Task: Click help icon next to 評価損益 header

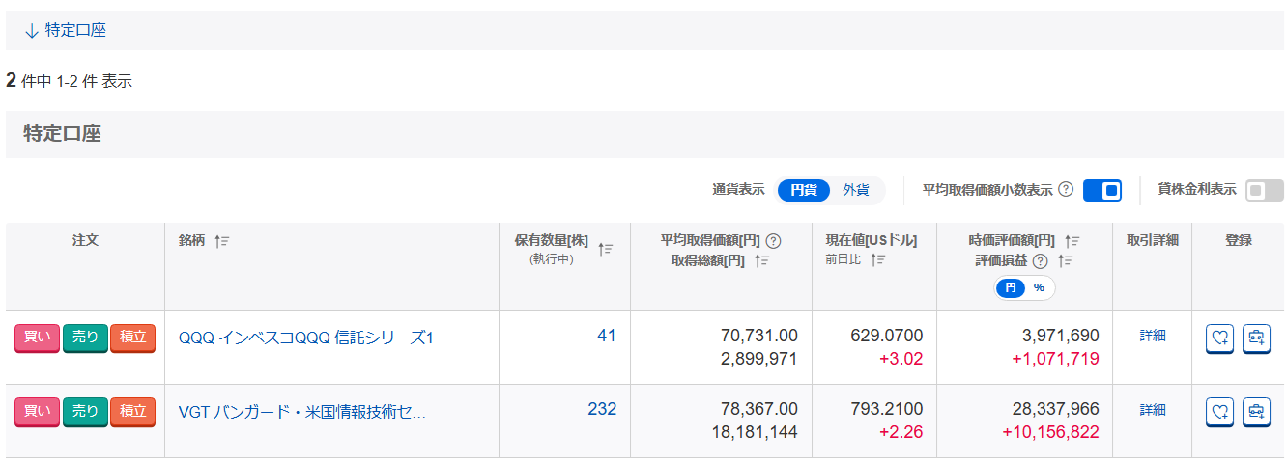Action: coord(1040,260)
